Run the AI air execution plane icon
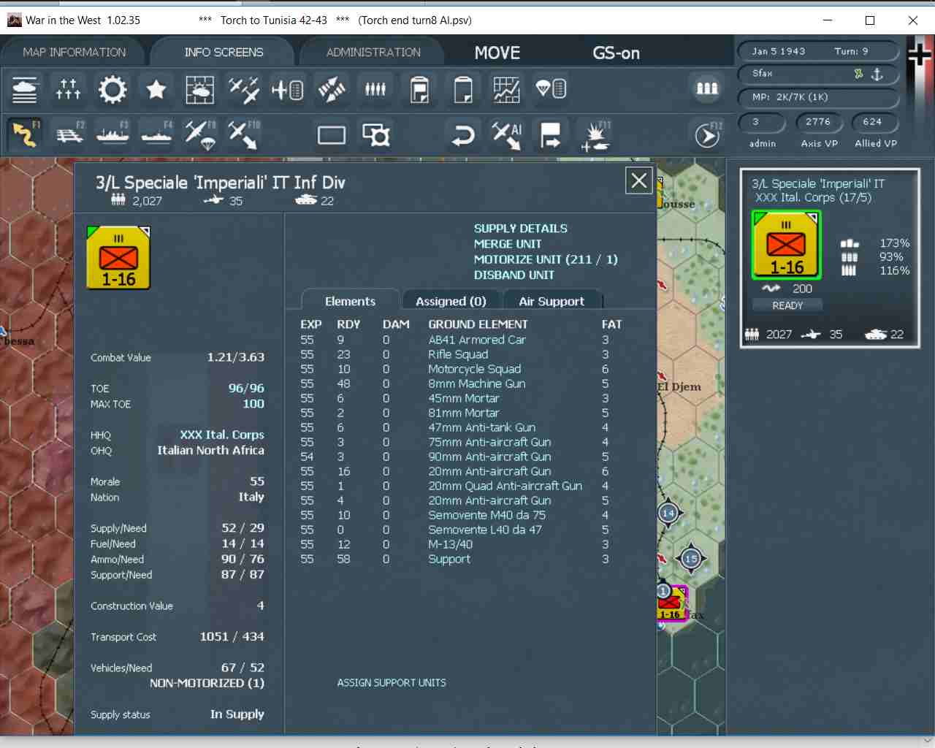This screenshot has width=935, height=748. pos(507,135)
